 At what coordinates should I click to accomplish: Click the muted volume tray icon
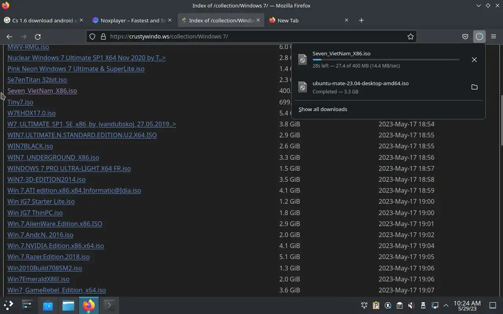(411, 305)
